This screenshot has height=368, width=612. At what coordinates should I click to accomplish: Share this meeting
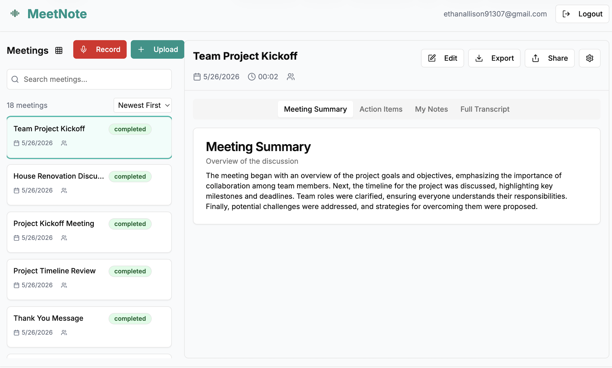tap(550, 58)
